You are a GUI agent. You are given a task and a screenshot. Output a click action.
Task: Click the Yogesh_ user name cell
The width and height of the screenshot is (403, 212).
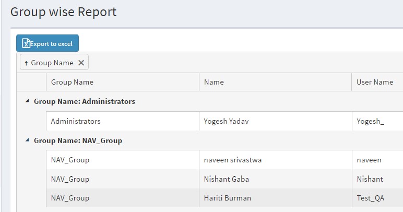pos(370,121)
